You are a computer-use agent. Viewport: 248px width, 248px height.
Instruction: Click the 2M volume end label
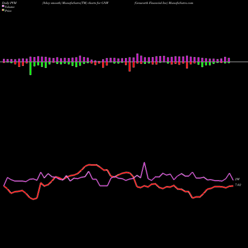(x=237, y=179)
